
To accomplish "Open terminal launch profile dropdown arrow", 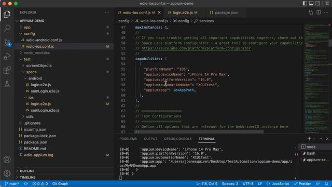I will point(314,139).
